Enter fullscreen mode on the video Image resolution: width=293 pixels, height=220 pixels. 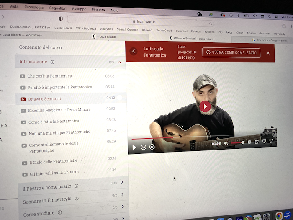(271, 141)
